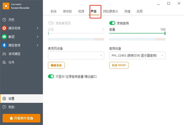Click the blue Capture Audio microphone icon

coord(4,45)
